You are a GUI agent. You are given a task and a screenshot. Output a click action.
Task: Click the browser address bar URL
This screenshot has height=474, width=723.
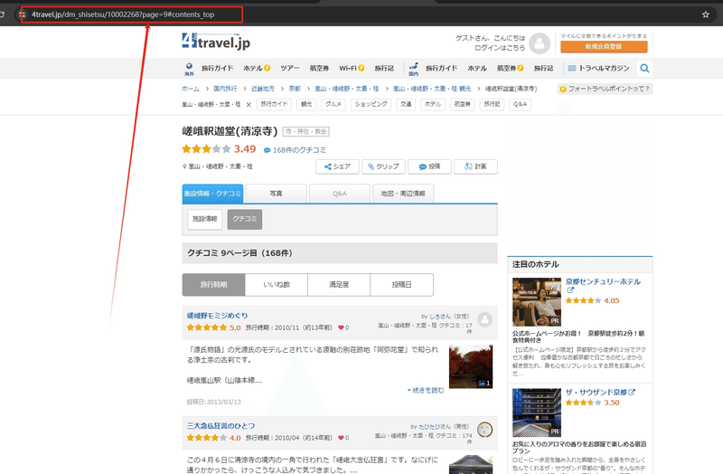[x=123, y=14]
